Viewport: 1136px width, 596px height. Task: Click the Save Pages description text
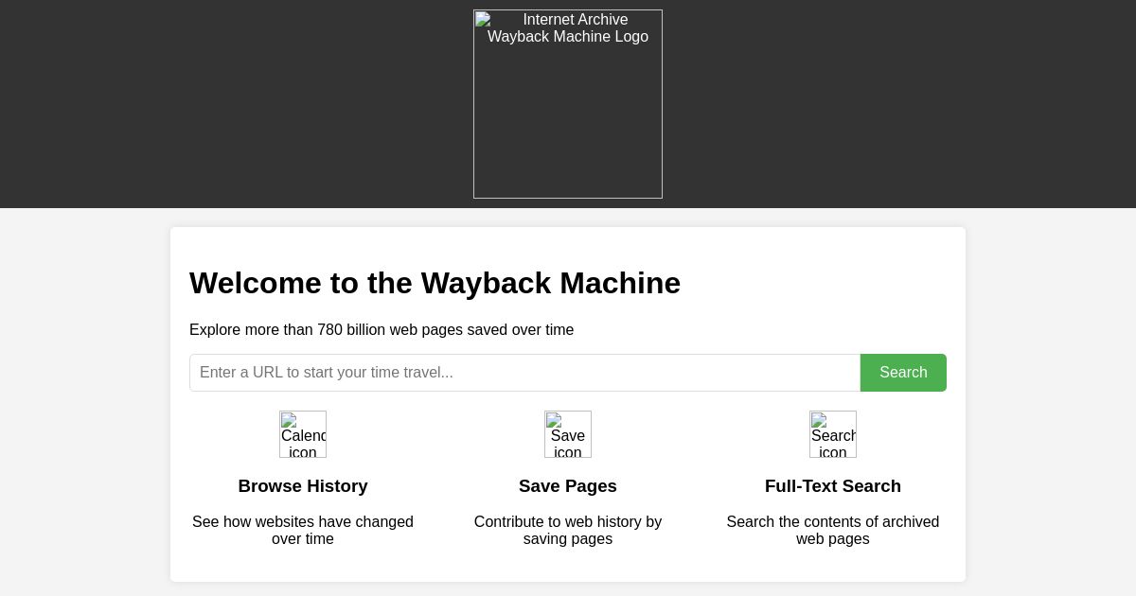click(x=568, y=531)
